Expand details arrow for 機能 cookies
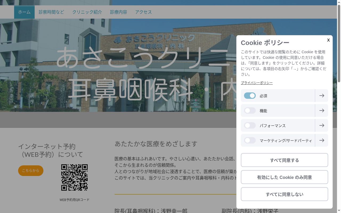The image size is (341, 213). pyautogui.click(x=322, y=110)
